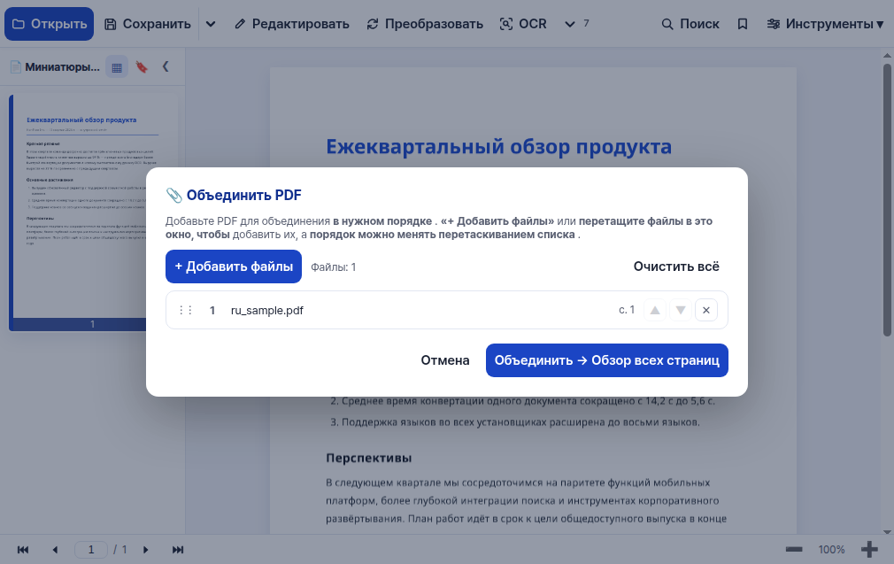The width and height of the screenshot is (894, 564).
Task: Click the Открыть button
Action: (49, 24)
